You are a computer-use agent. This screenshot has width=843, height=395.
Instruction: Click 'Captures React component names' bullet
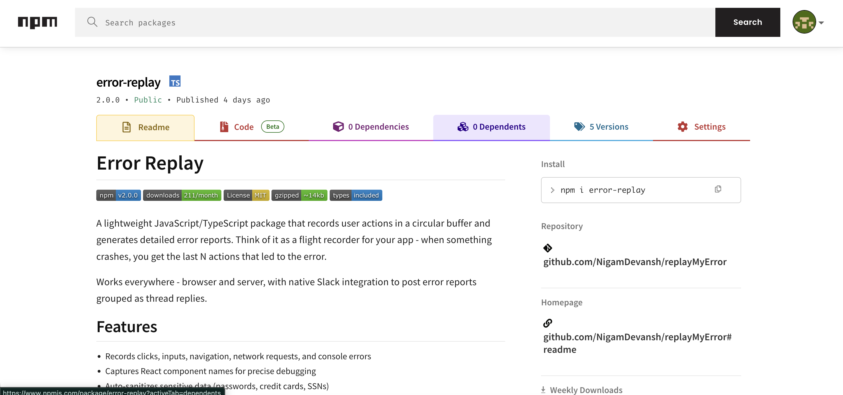[210, 371]
